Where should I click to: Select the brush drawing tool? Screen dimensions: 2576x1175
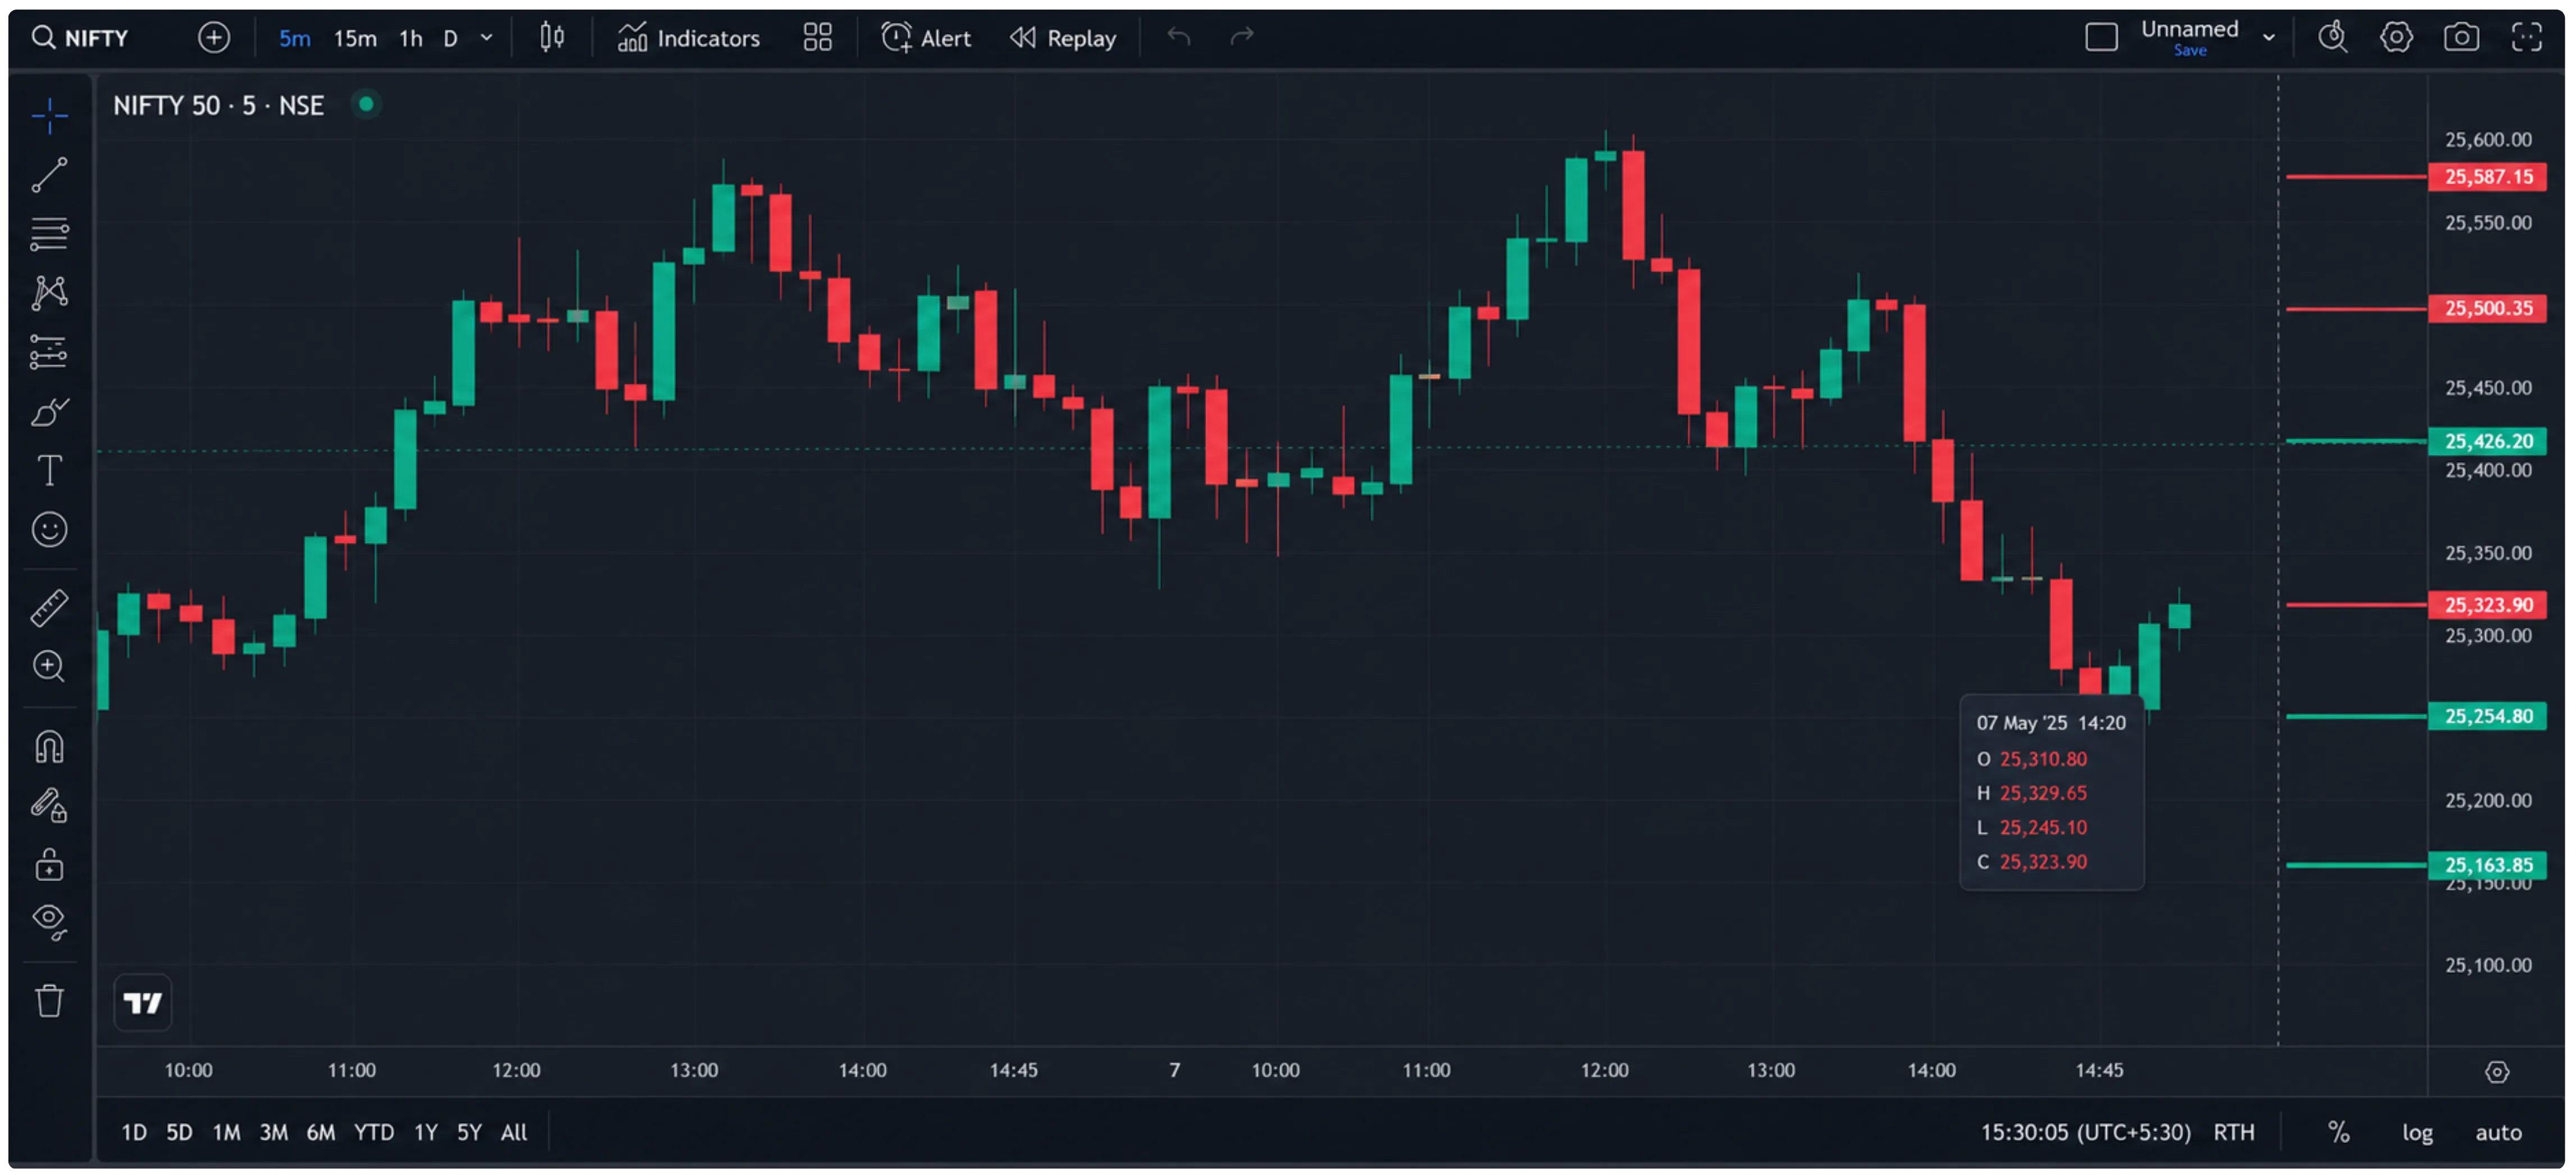49,411
